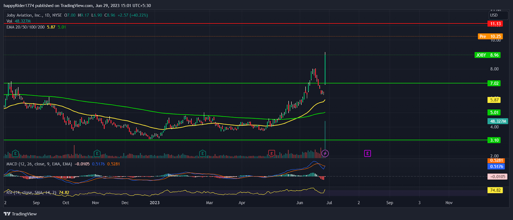Click the earliest green earnings E marker
Screen dimensions: 513x220
(x=15, y=153)
